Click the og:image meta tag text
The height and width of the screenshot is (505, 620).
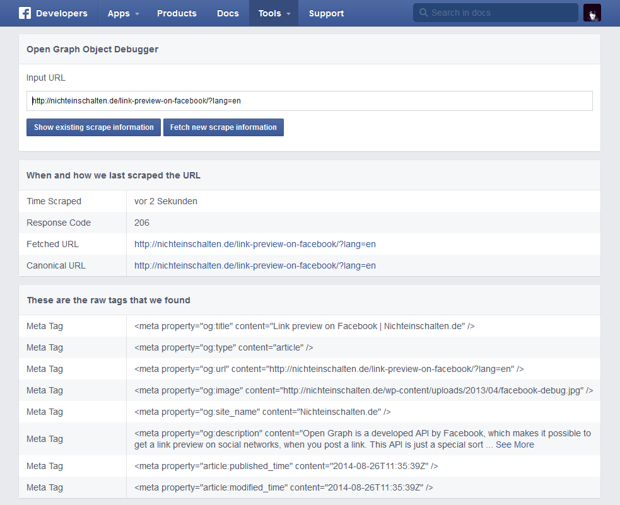coord(364,390)
